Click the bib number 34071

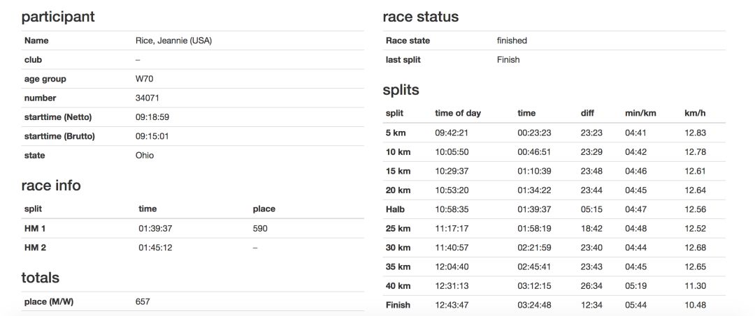coord(148,98)
